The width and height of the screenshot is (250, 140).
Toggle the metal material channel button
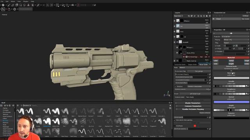[x=231, y=61]
